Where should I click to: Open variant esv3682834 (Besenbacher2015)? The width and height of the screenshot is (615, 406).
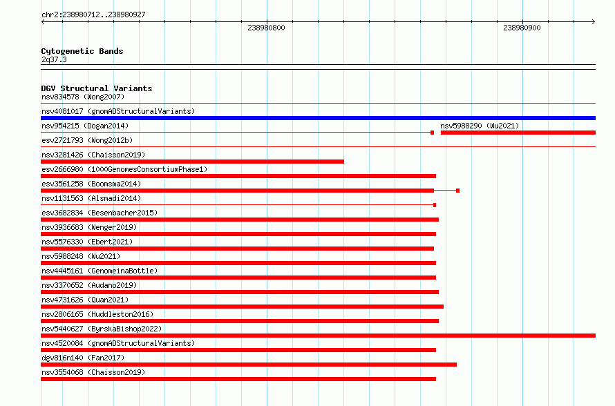[x=100, y=213]
